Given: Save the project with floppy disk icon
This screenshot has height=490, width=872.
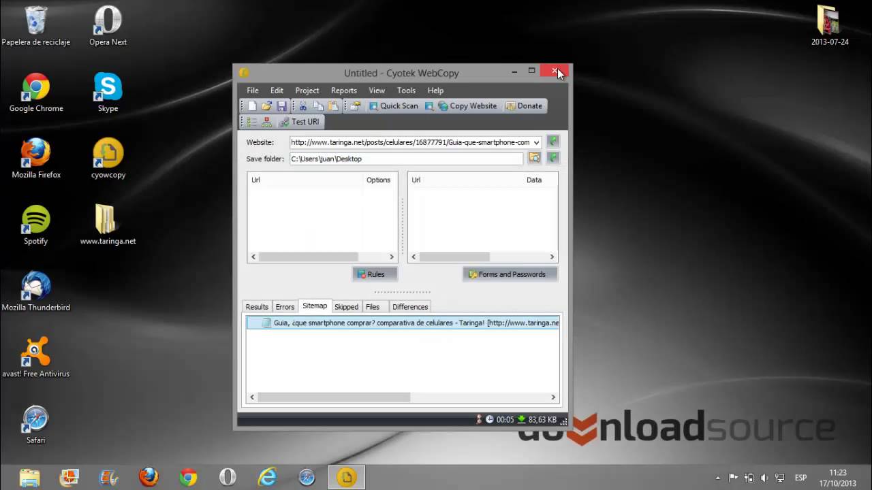Looking at the screenshot, I should click(x=281, y=106).
